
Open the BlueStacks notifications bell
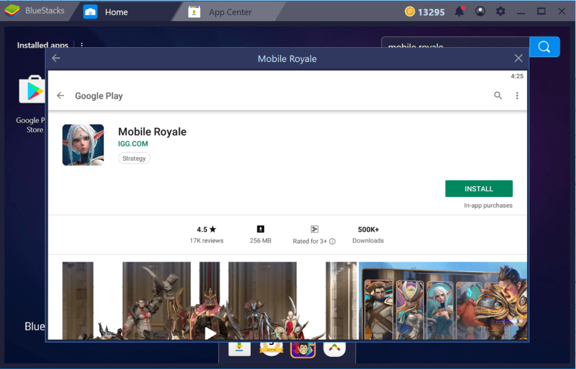pos(460,11)
